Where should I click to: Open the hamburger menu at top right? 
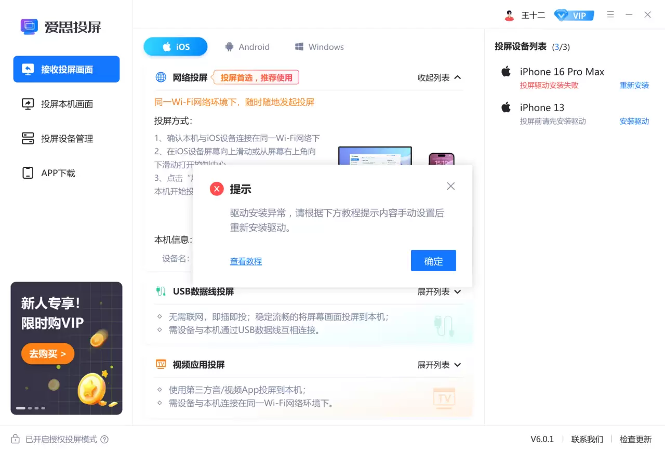tap(610, 15)
